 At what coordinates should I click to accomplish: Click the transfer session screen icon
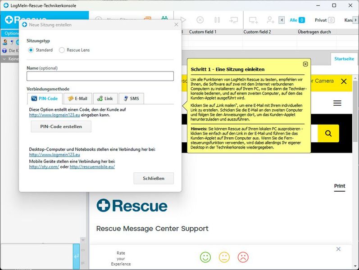233,20
